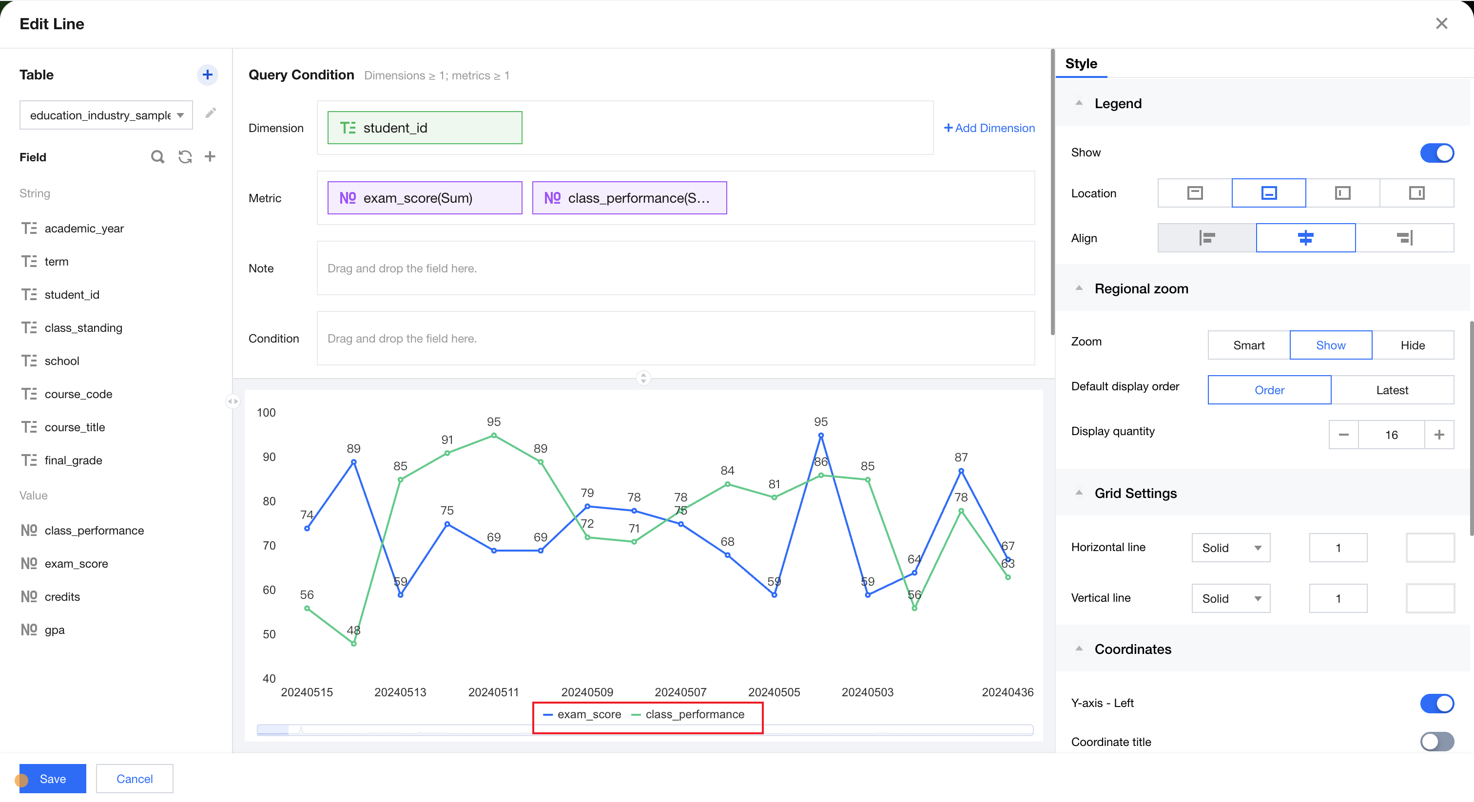
Task: Click the pencil edit table icon
Action: [x=211, y=113]
